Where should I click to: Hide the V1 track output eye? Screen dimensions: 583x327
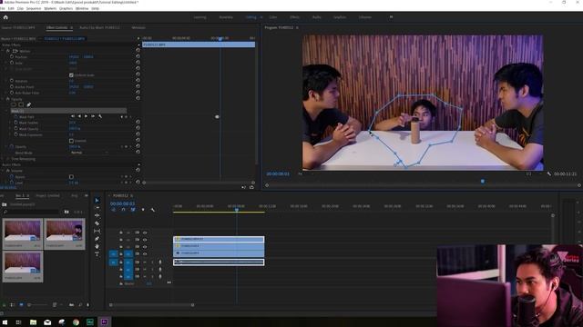(145, 254)
